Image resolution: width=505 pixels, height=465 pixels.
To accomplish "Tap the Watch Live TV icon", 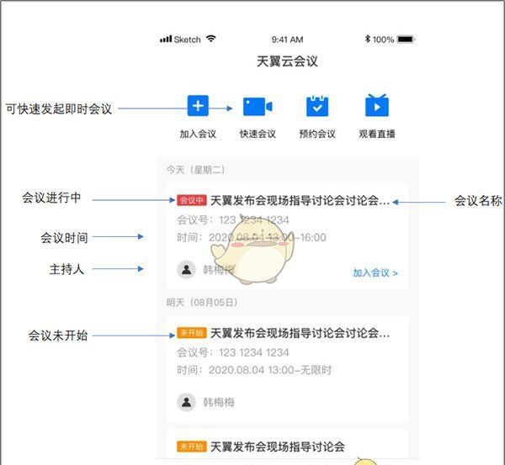I will (377, 105).
